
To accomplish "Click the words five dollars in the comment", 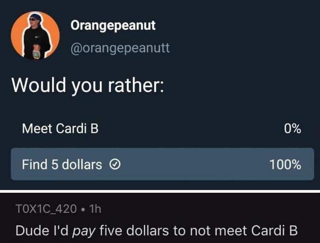I will (134, 231).
